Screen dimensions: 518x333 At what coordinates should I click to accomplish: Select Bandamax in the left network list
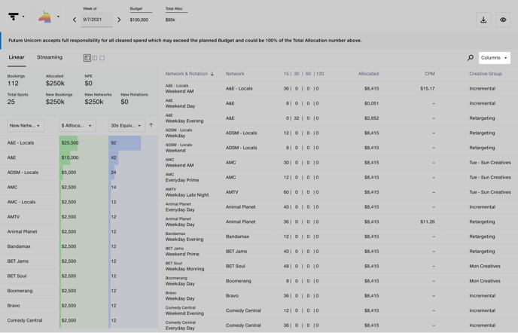click(19, 246)
